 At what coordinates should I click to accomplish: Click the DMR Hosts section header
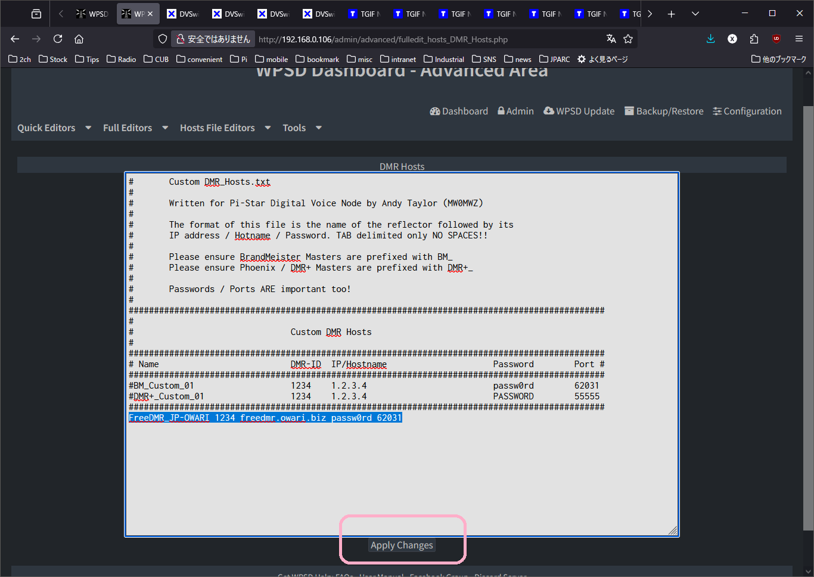pos(402,166)
